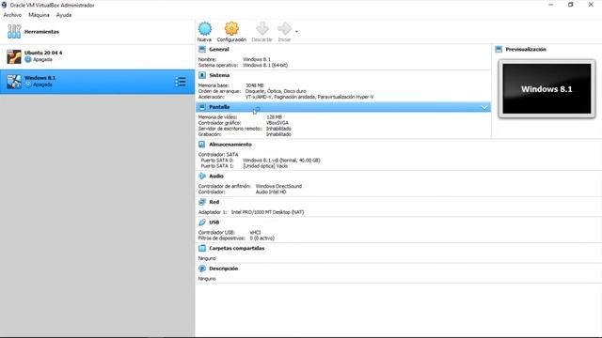Click 'Windows 8.1 (64-bit)' operating system value
Image resolution: width=602 pixels, height=338 pixels.
265,65
